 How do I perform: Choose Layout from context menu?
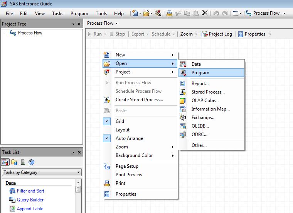pos(140,130)
